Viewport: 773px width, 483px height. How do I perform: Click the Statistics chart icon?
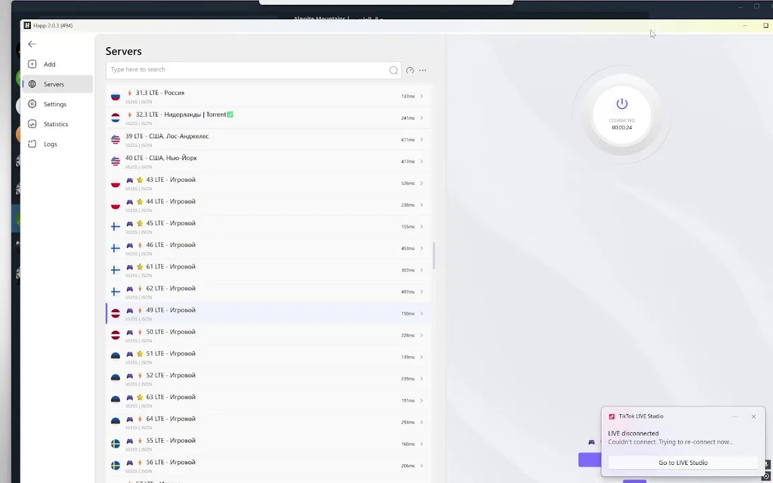pyautogui.click(x=32, y=124)
